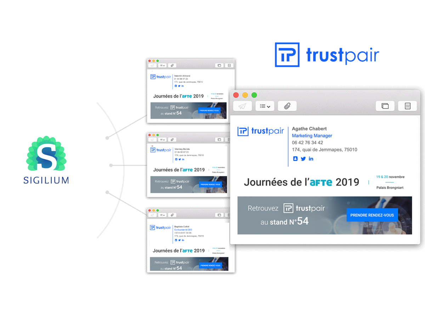Click "Journées de l'AFTE 2019" in Baptiste Collot's window

(179, 251)
